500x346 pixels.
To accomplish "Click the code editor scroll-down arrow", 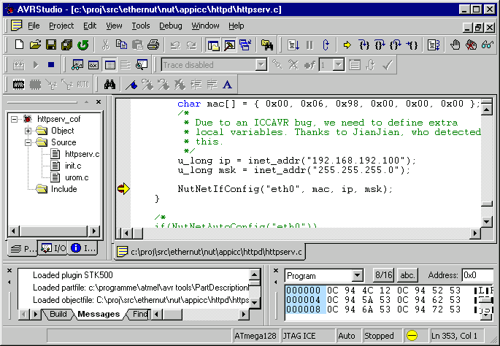I will pos(487,221).
